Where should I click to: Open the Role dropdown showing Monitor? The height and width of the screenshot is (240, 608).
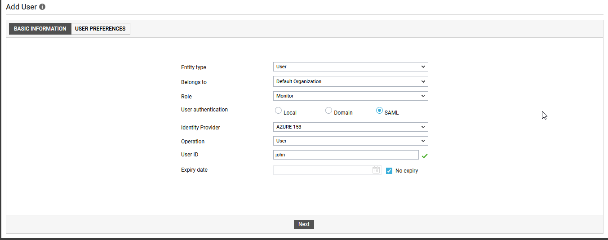pyautogui.click(x=350, y=96)
